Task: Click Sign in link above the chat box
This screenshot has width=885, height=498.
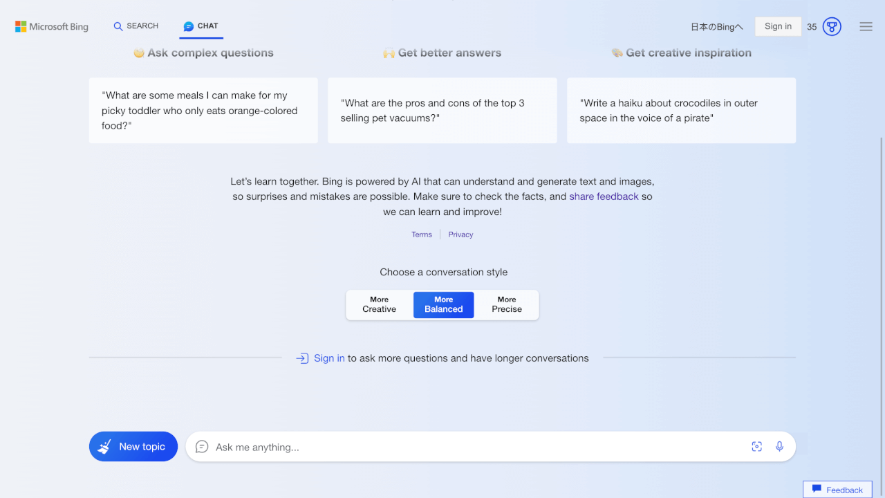Action: [x=329, y=358]
